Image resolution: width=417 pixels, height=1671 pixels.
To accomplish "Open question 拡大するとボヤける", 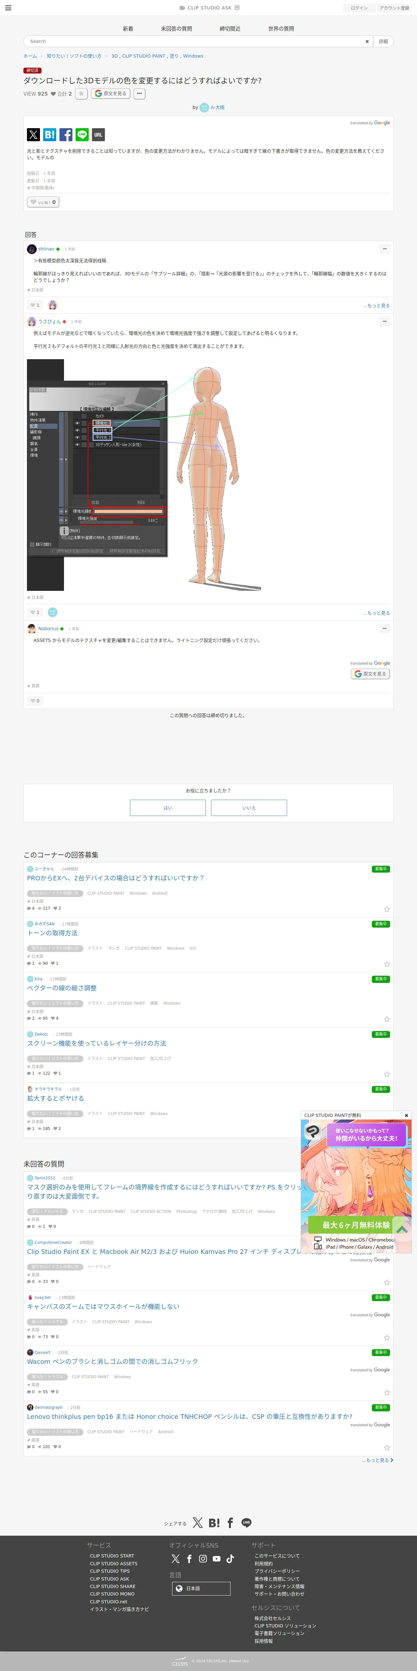I will coord(55,1099).
